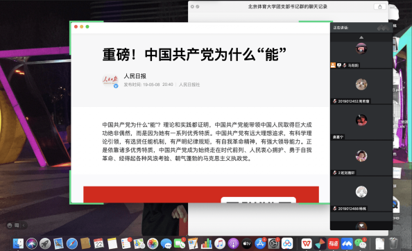Launch Siri from the Dock
The height and width of the screenshot is (251, 412).
point(31,244)
